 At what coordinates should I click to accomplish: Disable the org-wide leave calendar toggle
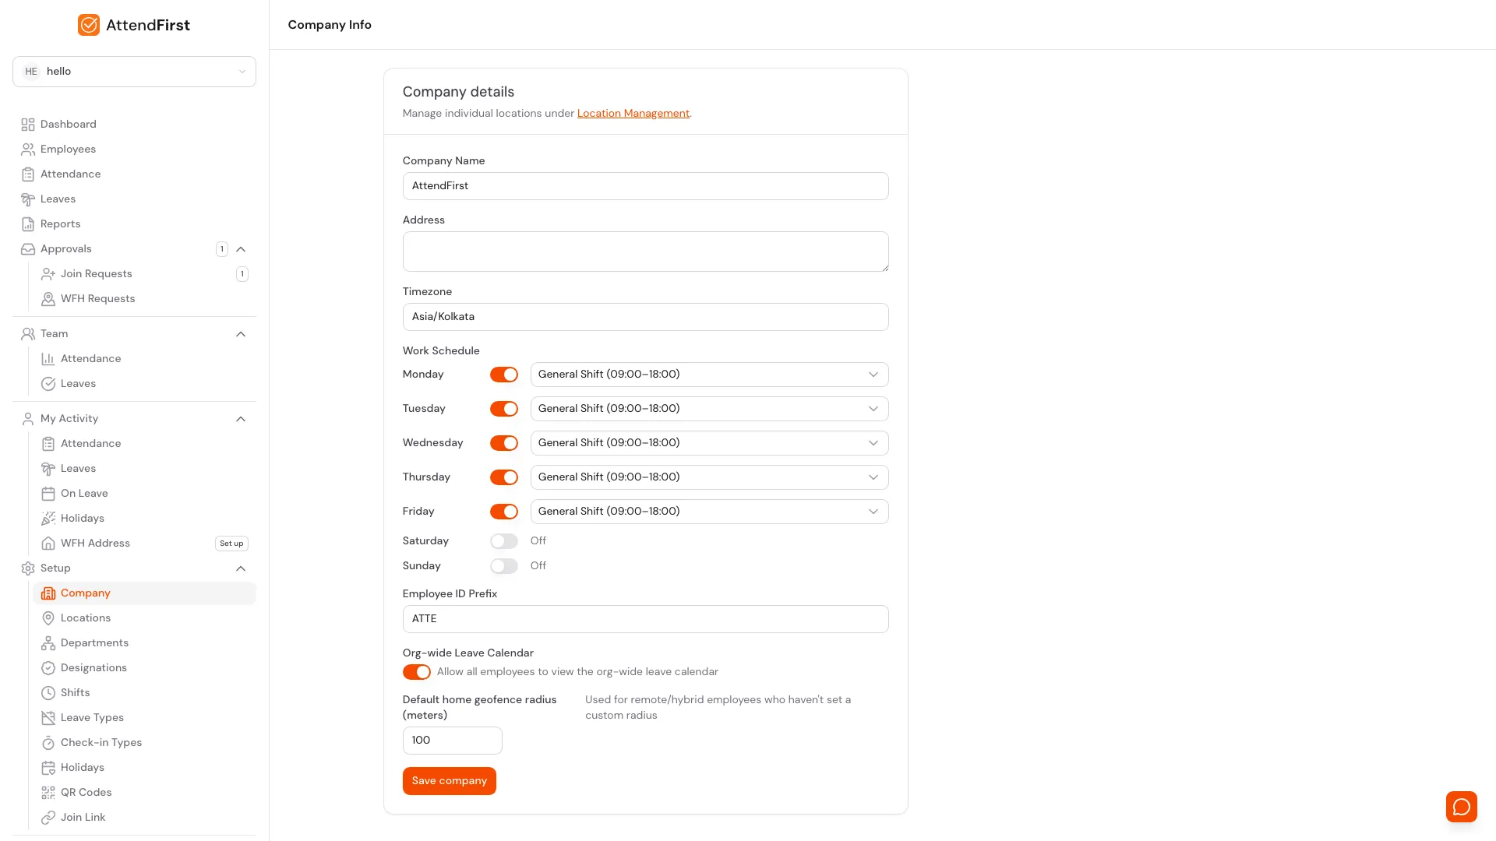(x=417, y=672)
